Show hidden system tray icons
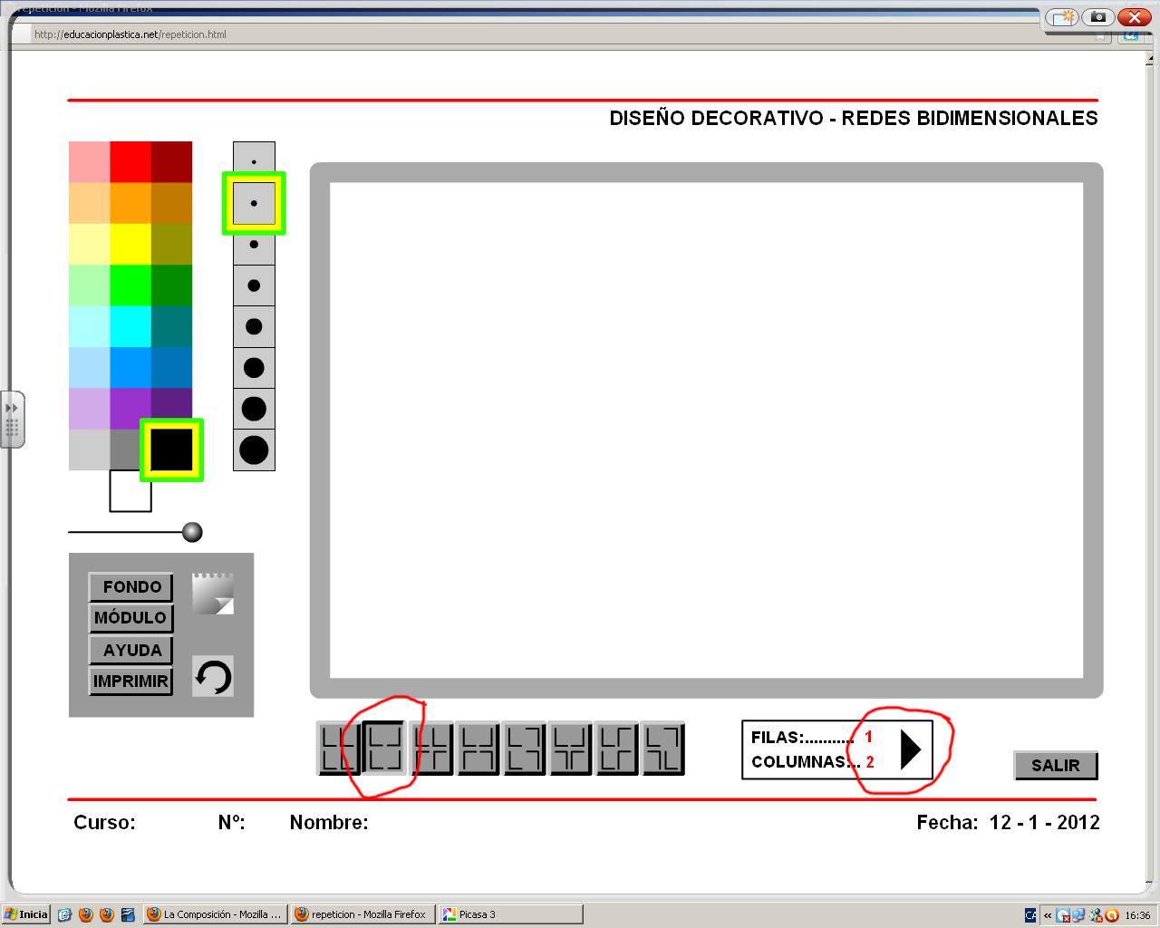Screen dimensions: 1160x928 [x=1048, y=915]
